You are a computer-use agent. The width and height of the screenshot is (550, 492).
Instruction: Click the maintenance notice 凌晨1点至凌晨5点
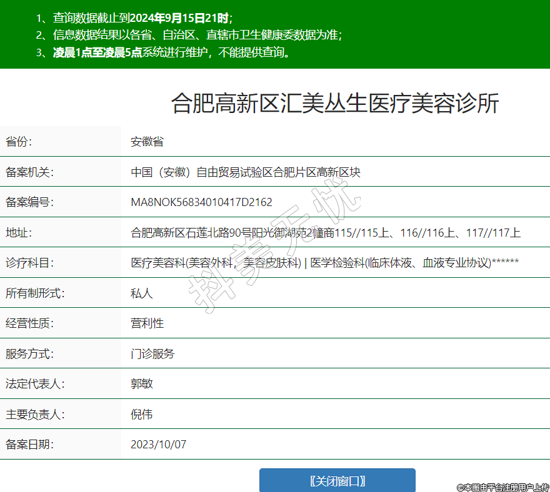97,52
